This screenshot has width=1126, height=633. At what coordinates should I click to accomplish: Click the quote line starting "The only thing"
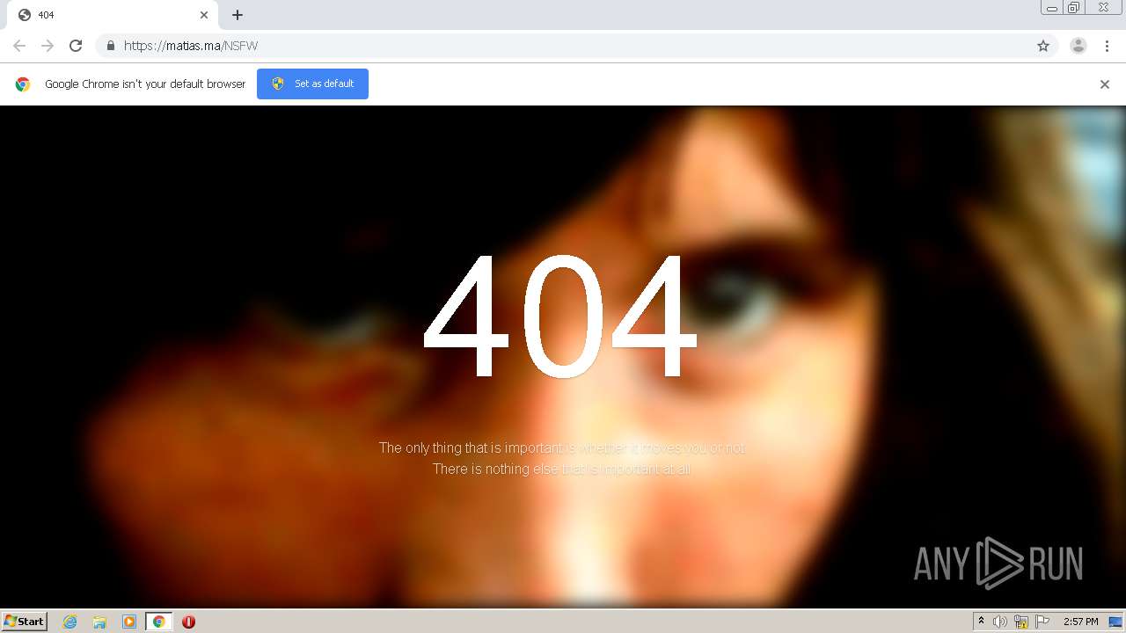tap(562, 448)
